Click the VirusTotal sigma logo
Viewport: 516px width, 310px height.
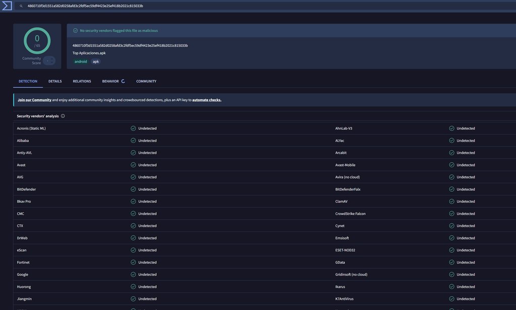point(7,6)
